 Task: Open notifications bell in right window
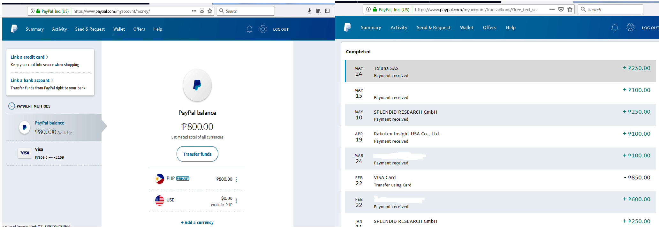pyautogui.click(x=615, y=27)
